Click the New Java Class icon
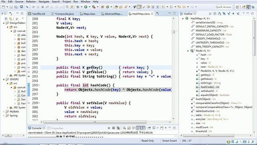 click(x=108, y=7)
